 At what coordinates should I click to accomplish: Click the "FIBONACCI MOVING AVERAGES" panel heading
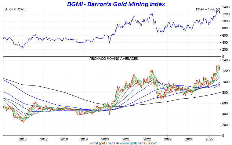pyautogui.click(x=114, y=59)
